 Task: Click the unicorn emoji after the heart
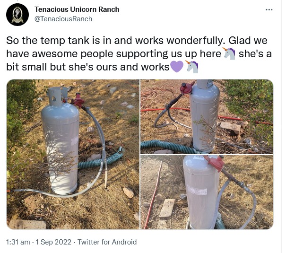(192, 67)
